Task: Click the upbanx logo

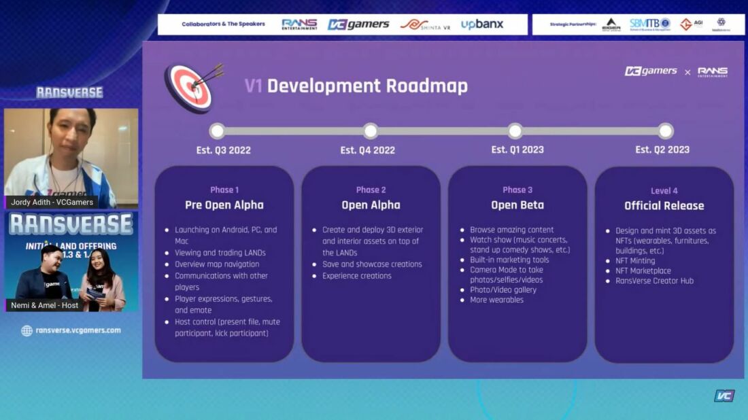Action: tap(482, 24)
